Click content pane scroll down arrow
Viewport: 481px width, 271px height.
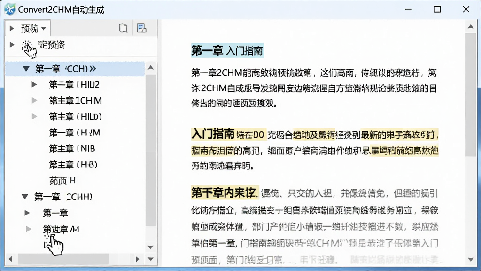coord(471,260)
